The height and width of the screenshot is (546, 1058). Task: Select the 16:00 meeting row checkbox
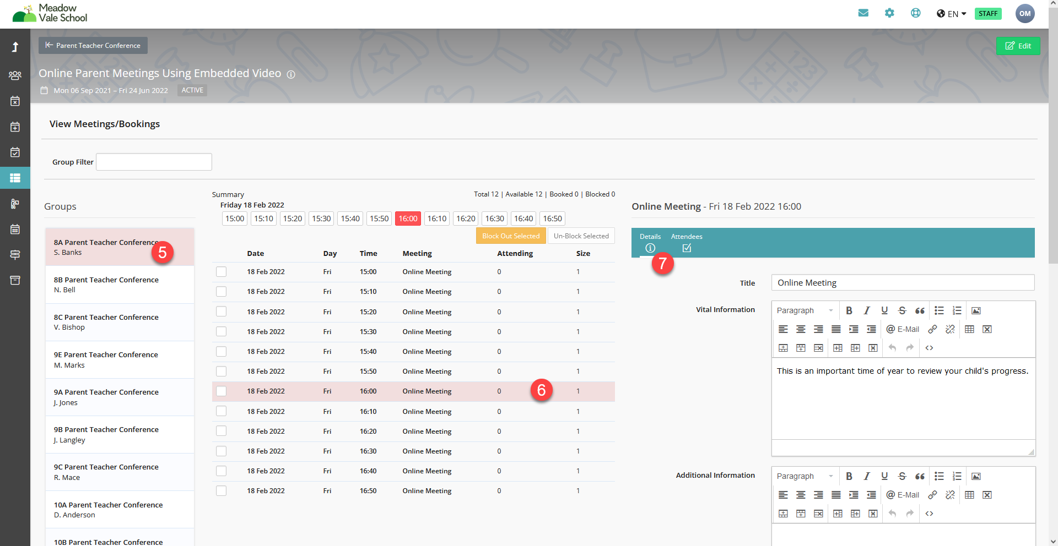tap(222, 391)
